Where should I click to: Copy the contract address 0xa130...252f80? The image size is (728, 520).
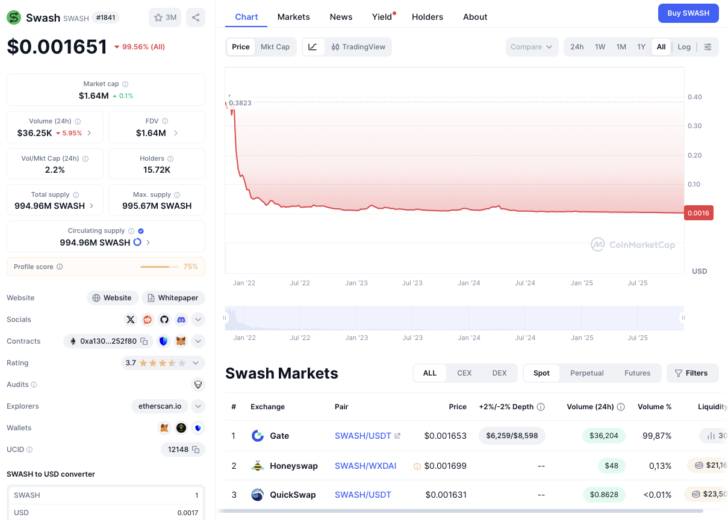pos(144,341)
